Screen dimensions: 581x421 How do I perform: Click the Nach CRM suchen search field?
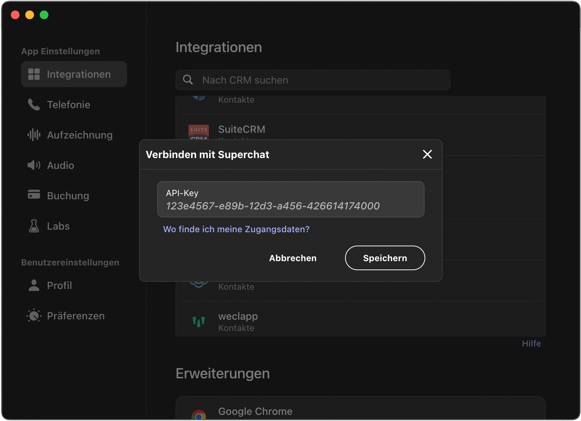[313, 80]
